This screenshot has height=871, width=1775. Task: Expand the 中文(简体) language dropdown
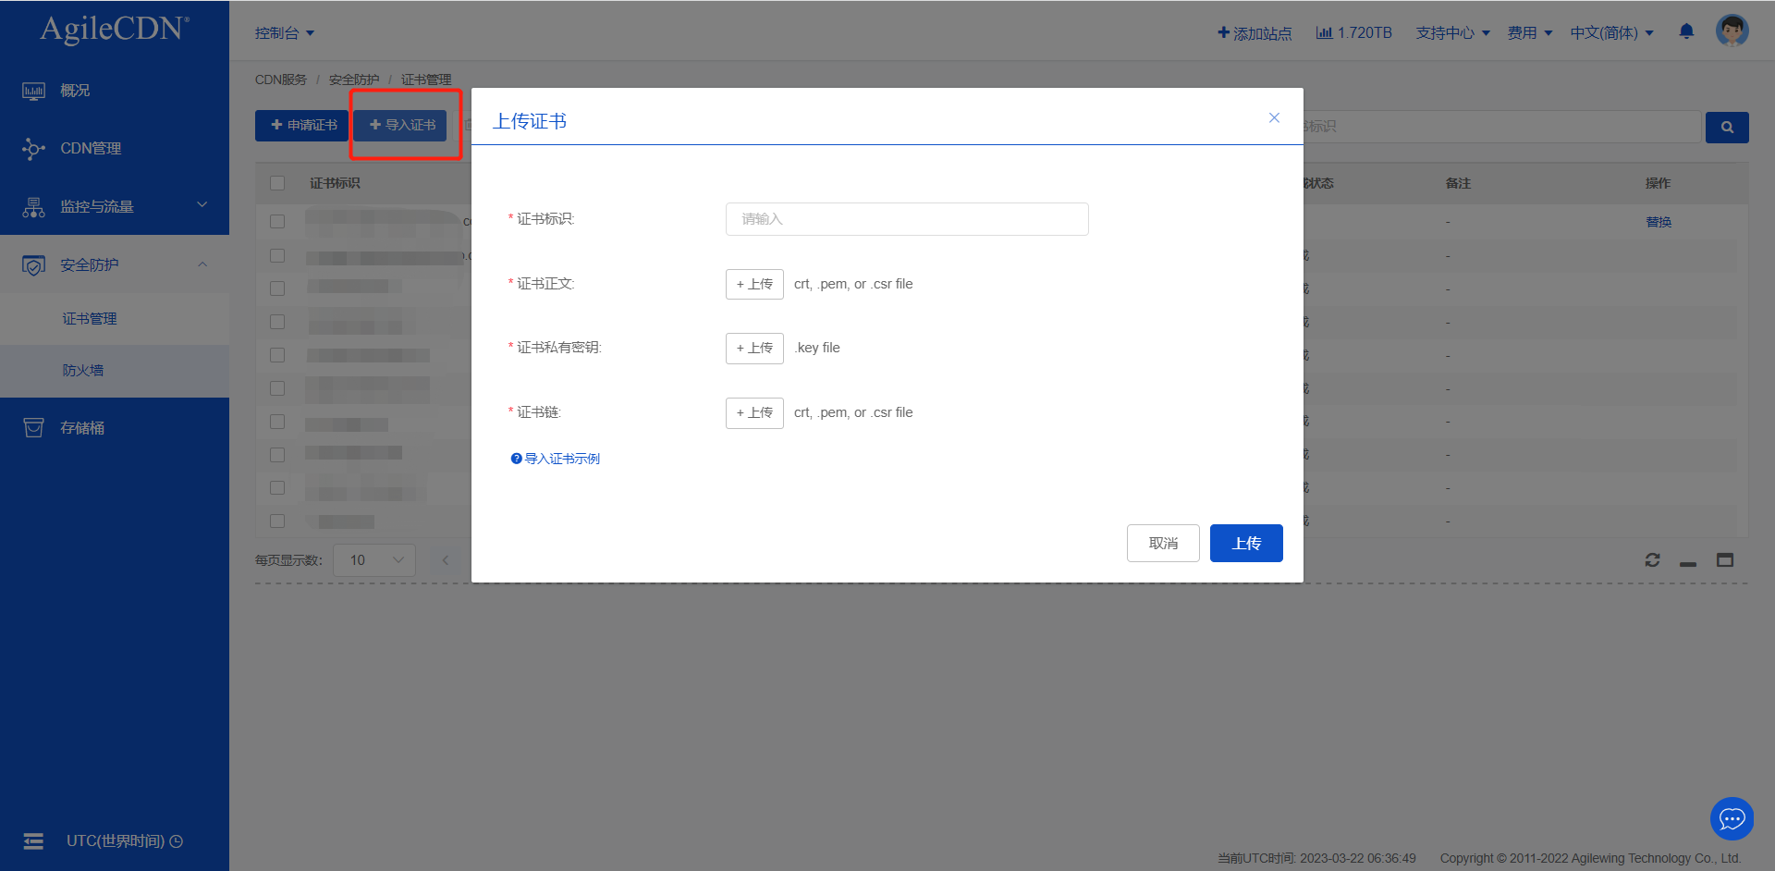[x=1611, y=33]
